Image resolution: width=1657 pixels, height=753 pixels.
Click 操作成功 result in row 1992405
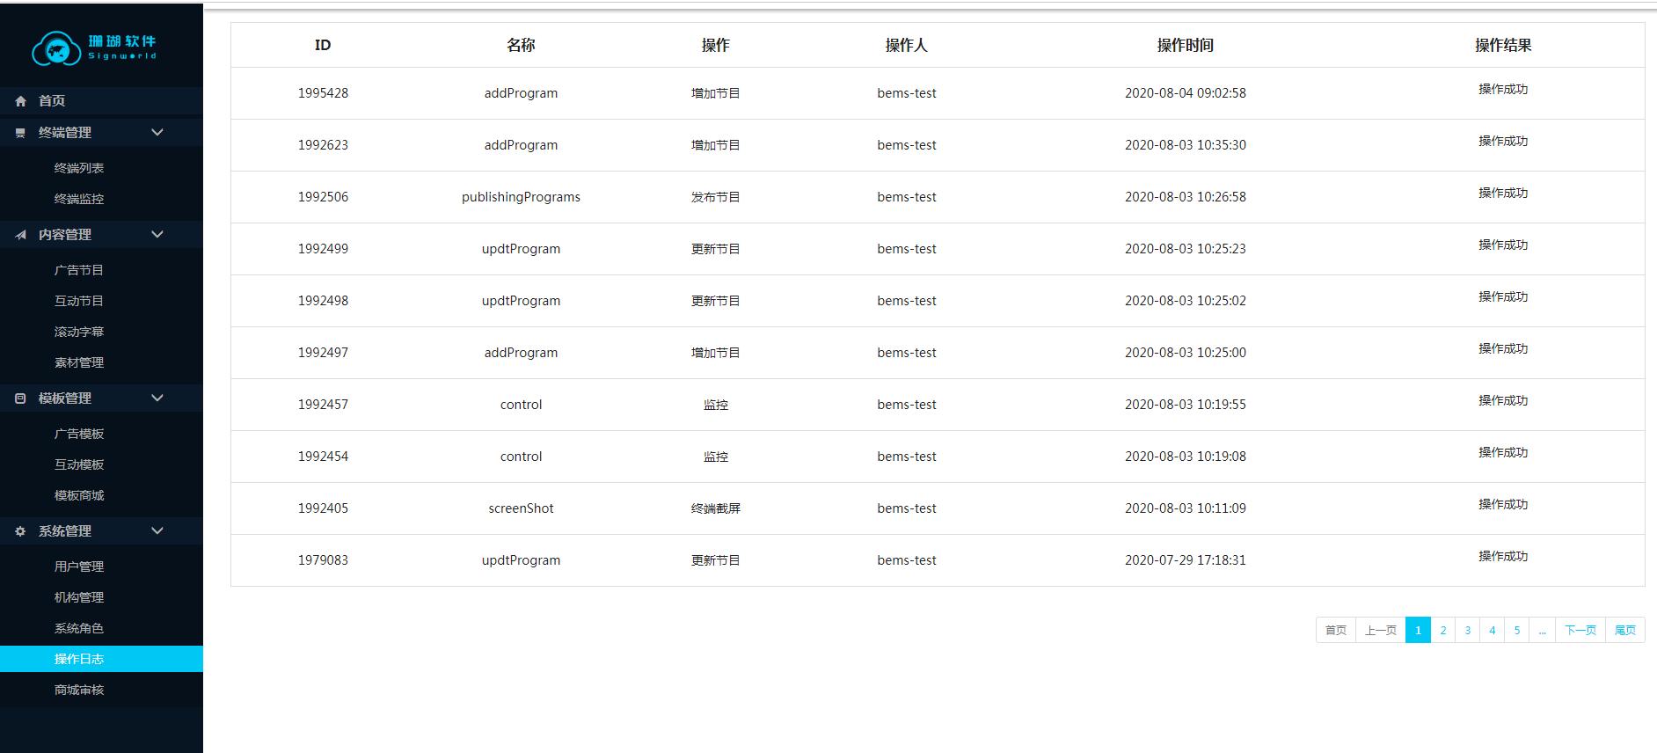(x=1503, y=504)
